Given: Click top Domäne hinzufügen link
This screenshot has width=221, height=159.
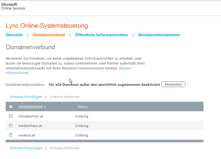Looking at the screenshot, I should pos(26,97).
